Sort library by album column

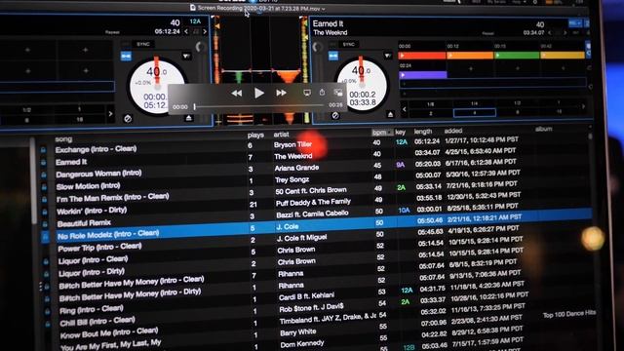[543, 129]
